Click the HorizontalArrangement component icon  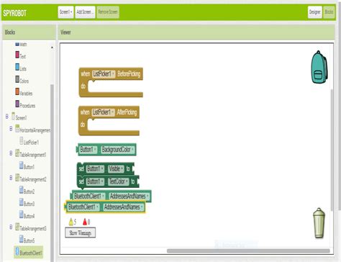(17, 128)
